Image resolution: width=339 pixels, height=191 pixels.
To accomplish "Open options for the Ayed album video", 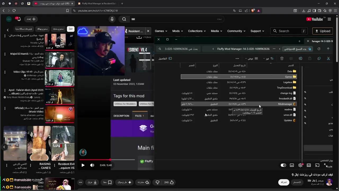I will [x=5, y=90].
